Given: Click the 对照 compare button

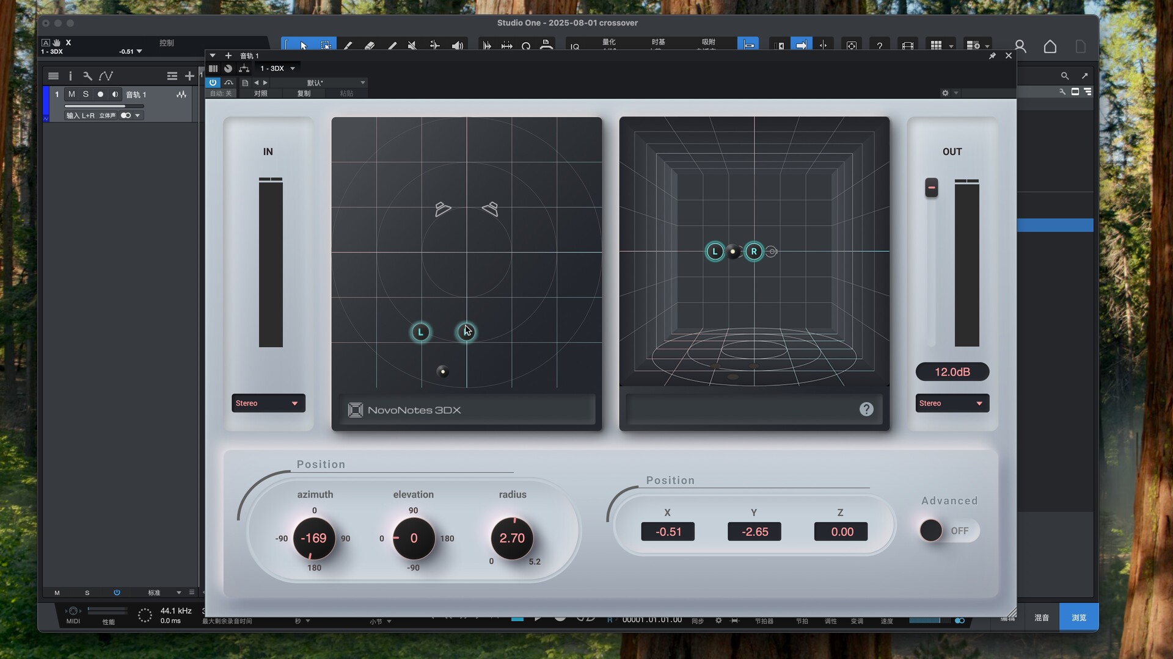Looking at the screenshot, I should click(x=261, y=93).
